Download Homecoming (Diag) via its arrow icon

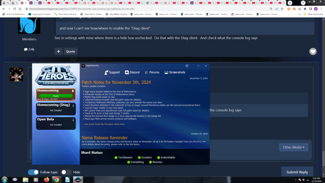tap(73, 105)
